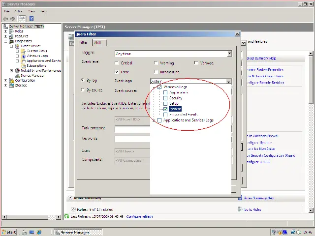Click the Reliability and Performance icon
The image size is (315, 236).
click(x=17, y=71)
